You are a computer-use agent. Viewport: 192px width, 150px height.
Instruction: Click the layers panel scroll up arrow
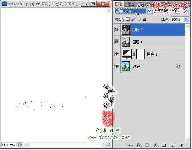point(187,26)
